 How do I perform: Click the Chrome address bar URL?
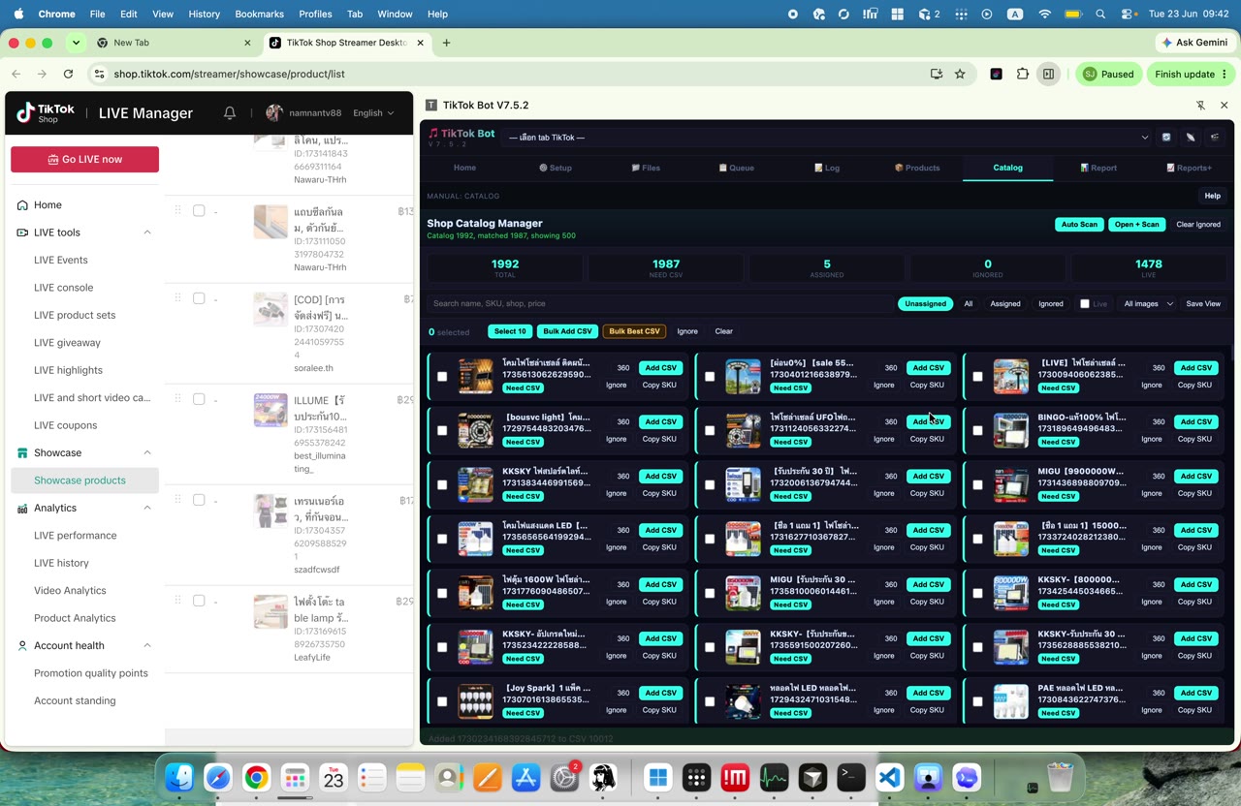(229, 74)
